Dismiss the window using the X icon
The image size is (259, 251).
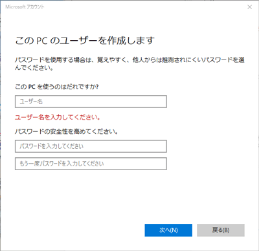tap(249, 7)
